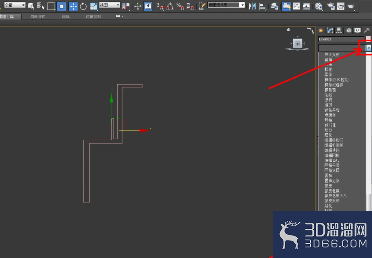Open the reference coordinate system 视图 dropdown
The width and height of the screenshot is (372, 258).
(x=110, y=5)
